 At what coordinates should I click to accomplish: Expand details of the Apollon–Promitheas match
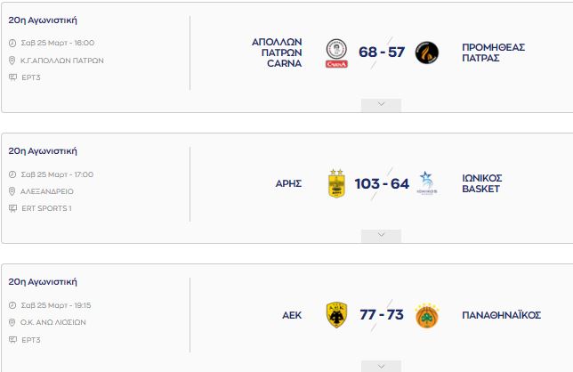coord(381,105)
